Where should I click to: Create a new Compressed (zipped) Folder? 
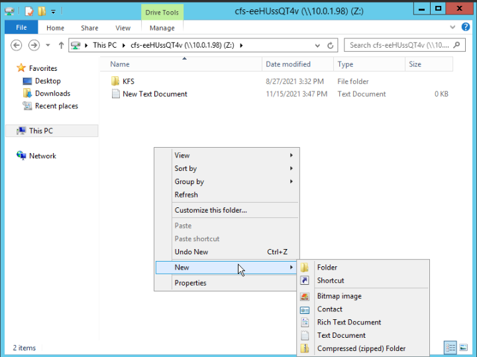[x=363, y=348]
